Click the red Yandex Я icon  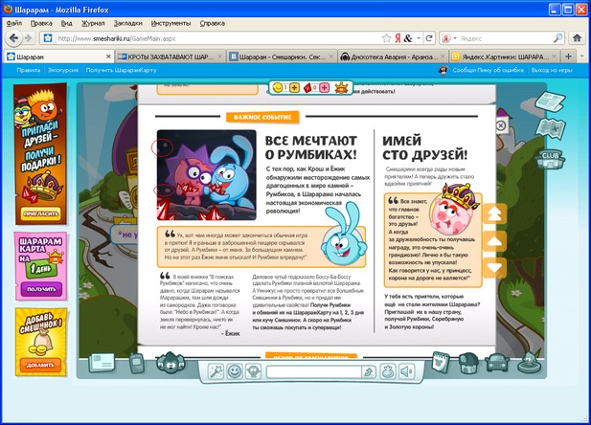pyautogui.click(x=398, y=38)
